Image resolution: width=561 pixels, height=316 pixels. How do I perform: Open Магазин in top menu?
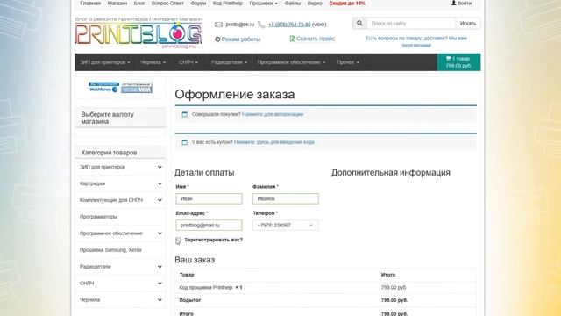point(117,4)
